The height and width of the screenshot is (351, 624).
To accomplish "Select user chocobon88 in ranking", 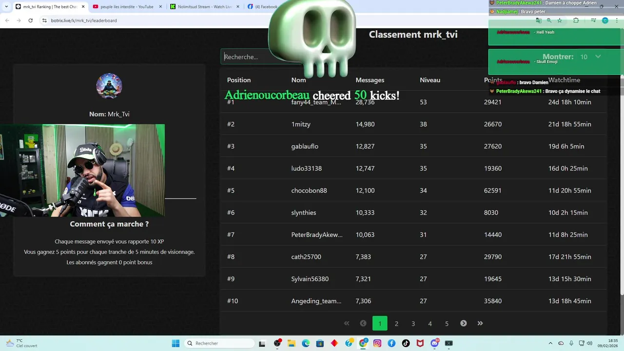I will click(309, 191).
